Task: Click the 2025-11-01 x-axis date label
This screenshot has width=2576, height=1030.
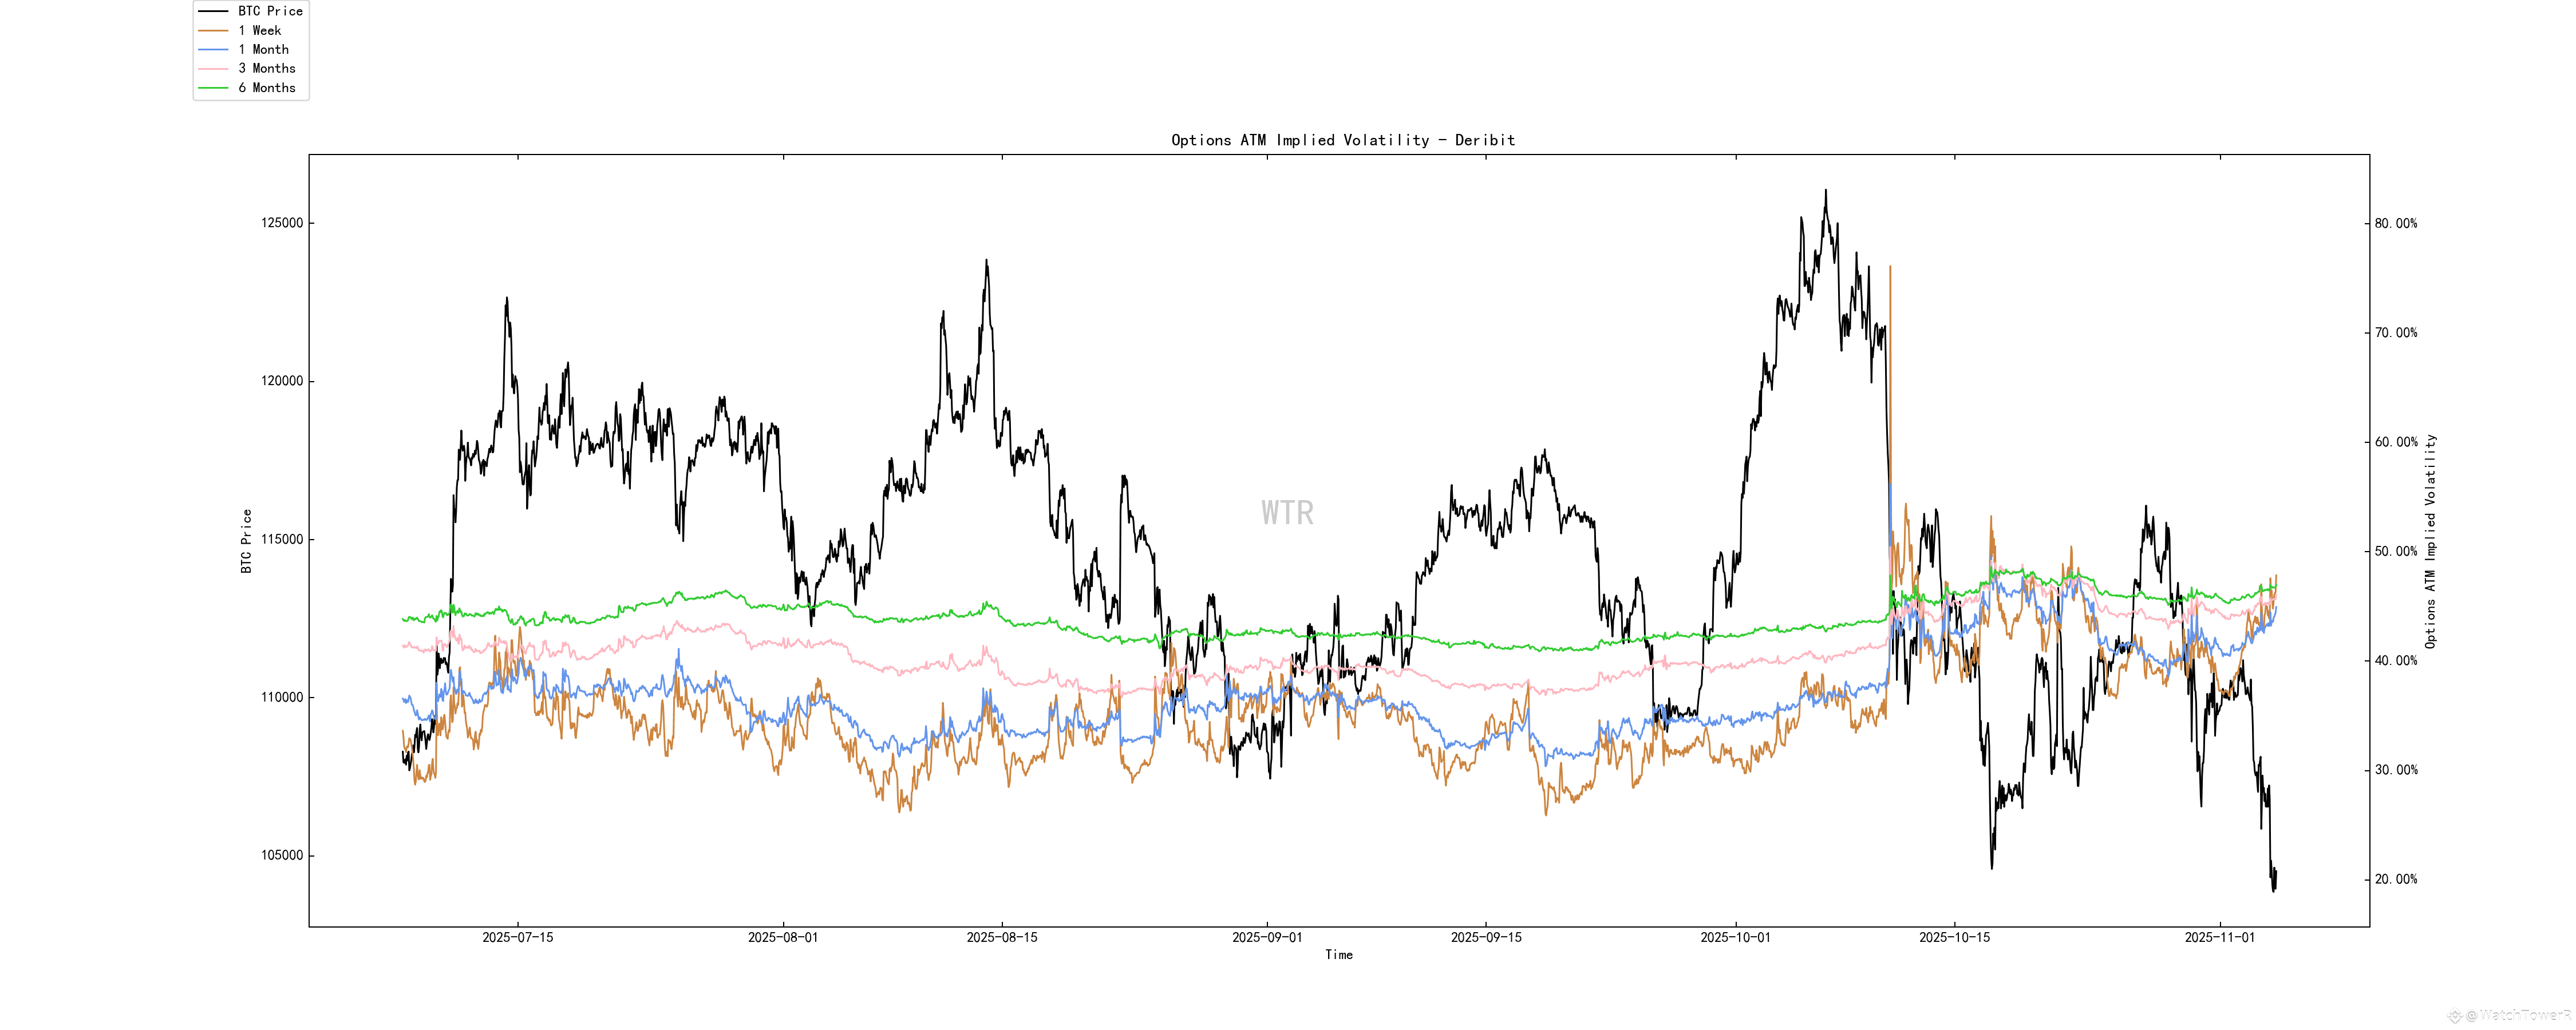Action: point(2220,938)
